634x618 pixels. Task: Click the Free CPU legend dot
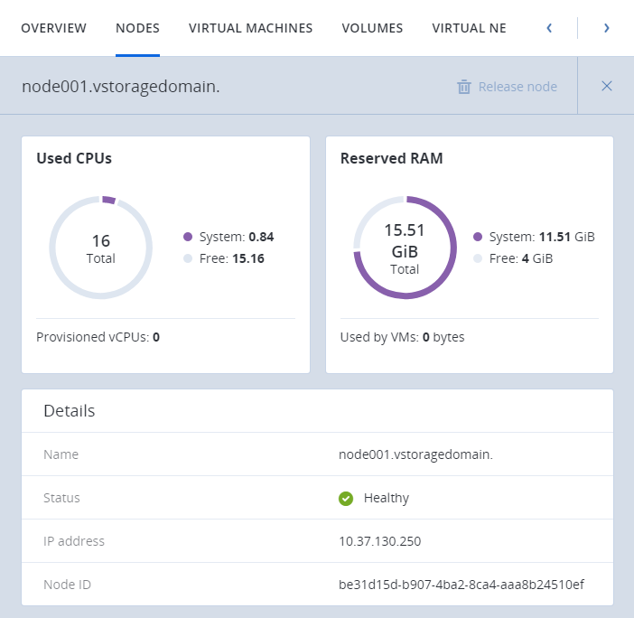pos(188,258)
